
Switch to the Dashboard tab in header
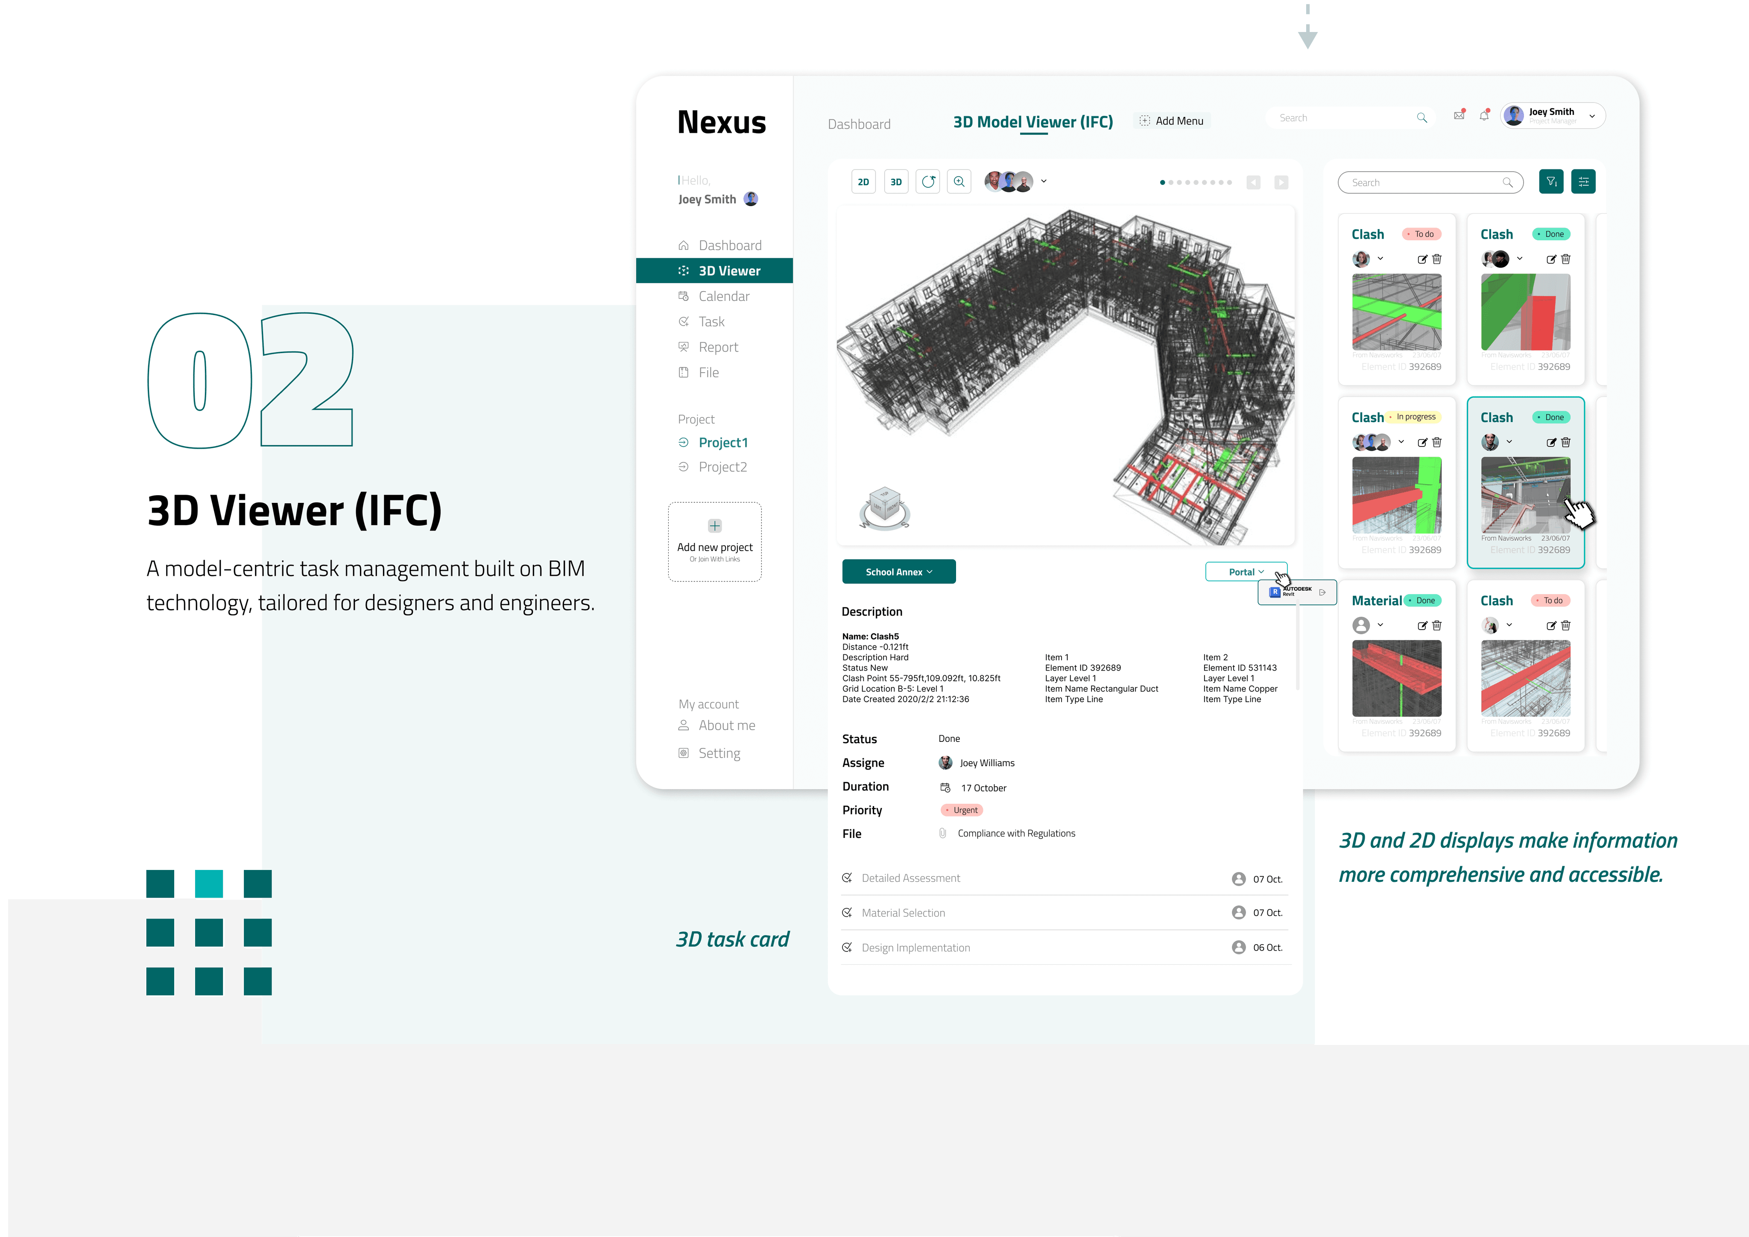(859, 124)
